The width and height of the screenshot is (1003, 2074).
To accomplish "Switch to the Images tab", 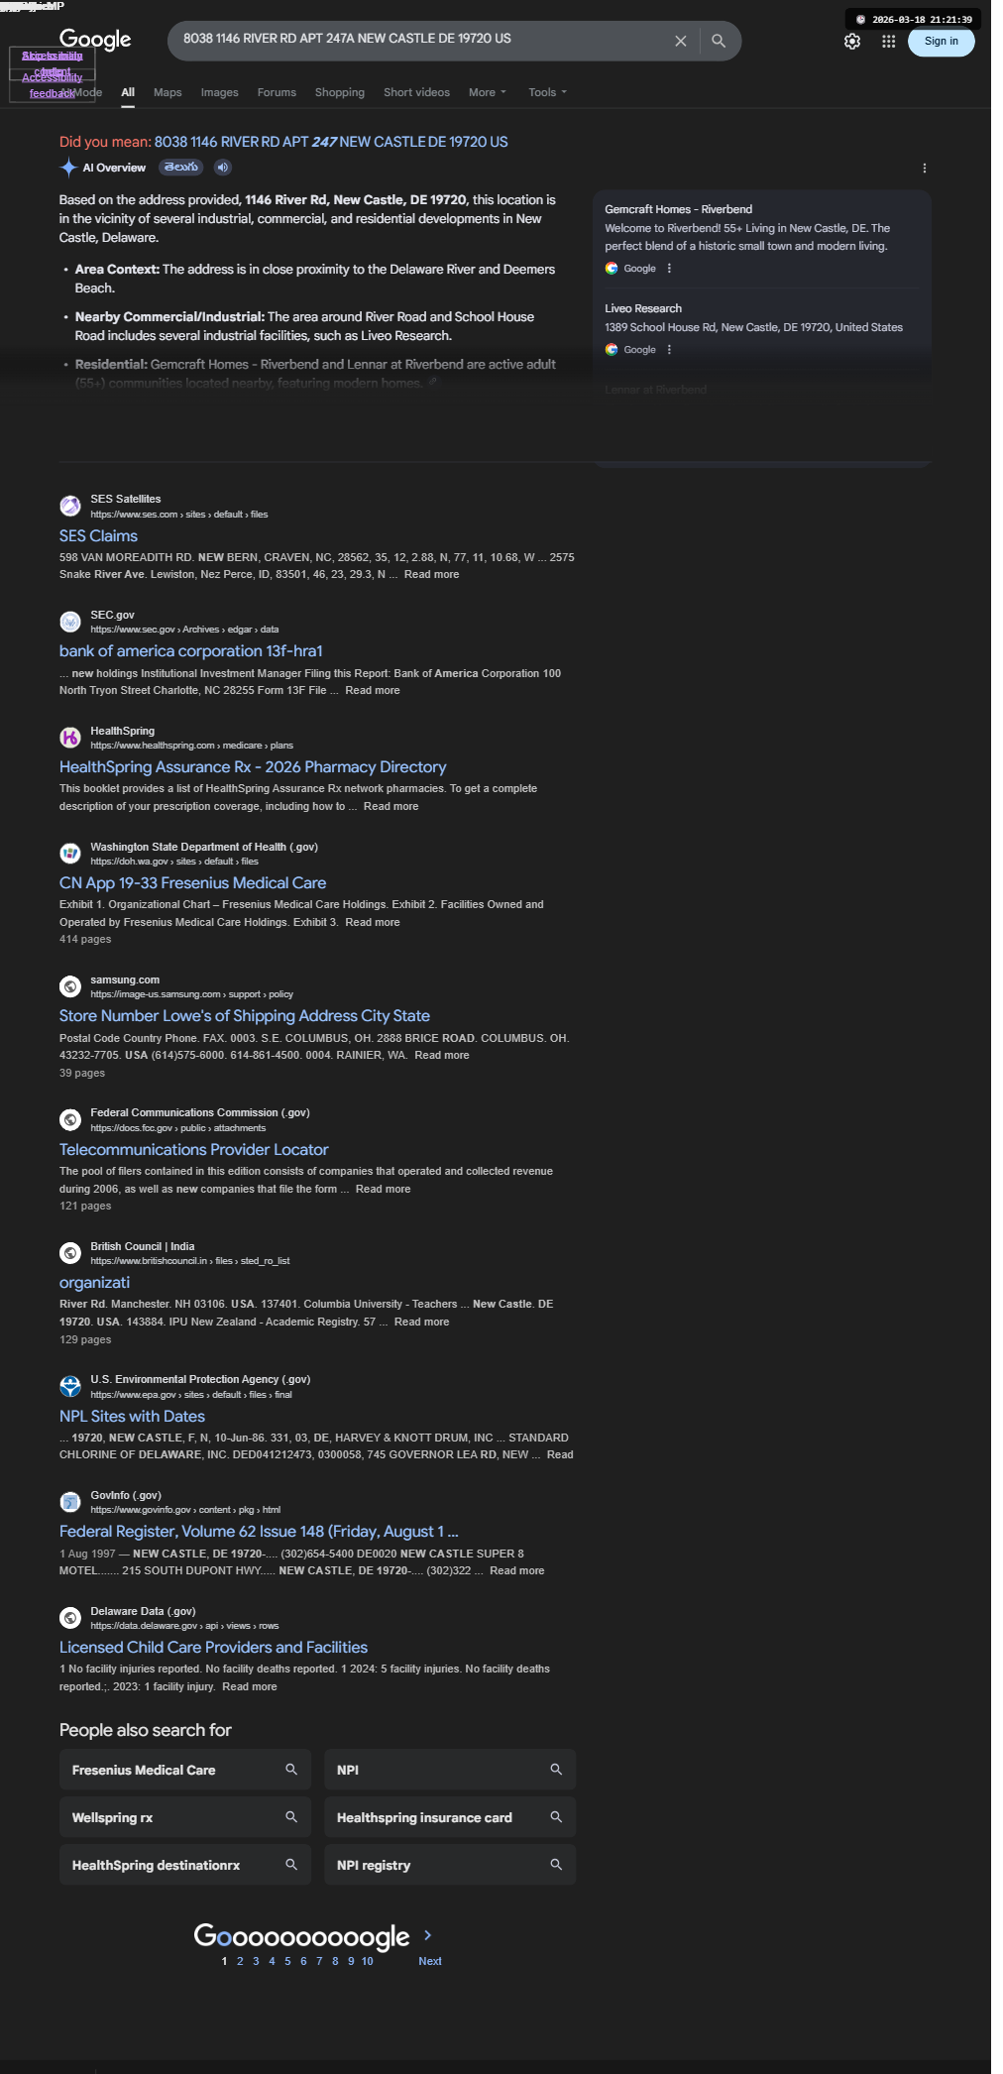I will 219,92.
